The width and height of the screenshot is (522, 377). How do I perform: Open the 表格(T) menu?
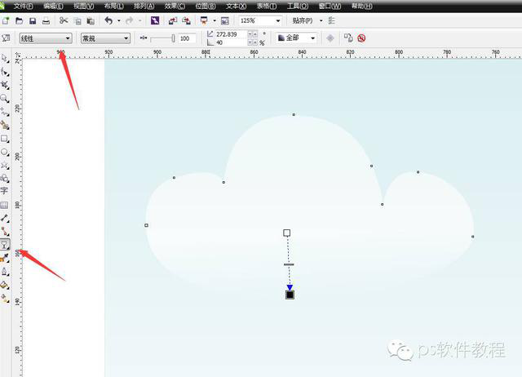(x=267, y=6)
